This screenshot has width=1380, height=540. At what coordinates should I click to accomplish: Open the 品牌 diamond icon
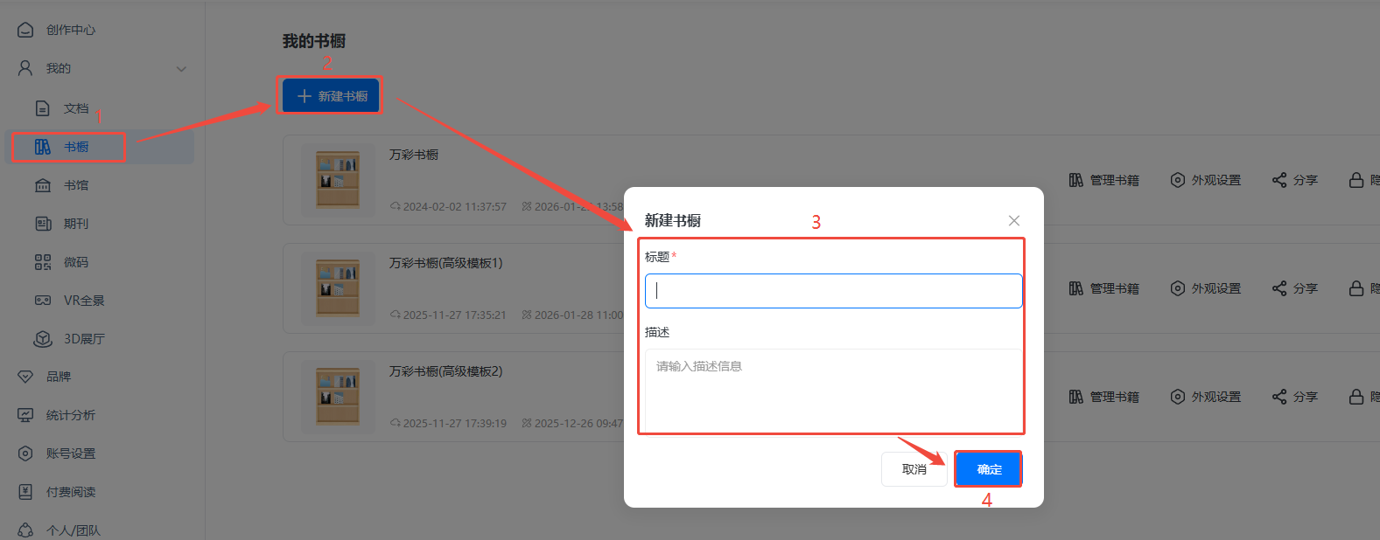pos(25,377)
